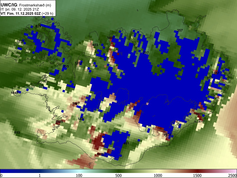This screenshot has height=178, width=237.
Task: Click the 'UWC/IG: Frostmarkshæð (m)' title text
Action: coord(26,5)
